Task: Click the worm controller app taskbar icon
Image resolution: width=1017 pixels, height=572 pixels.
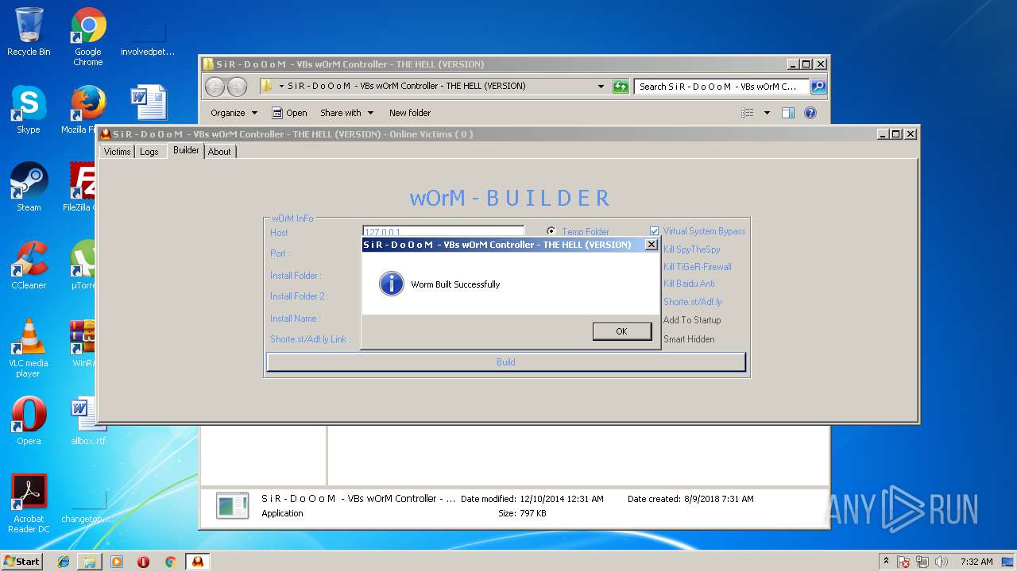Action: point(197,562)
